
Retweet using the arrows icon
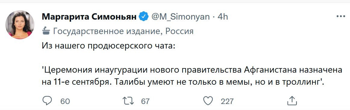pos(128,101)
